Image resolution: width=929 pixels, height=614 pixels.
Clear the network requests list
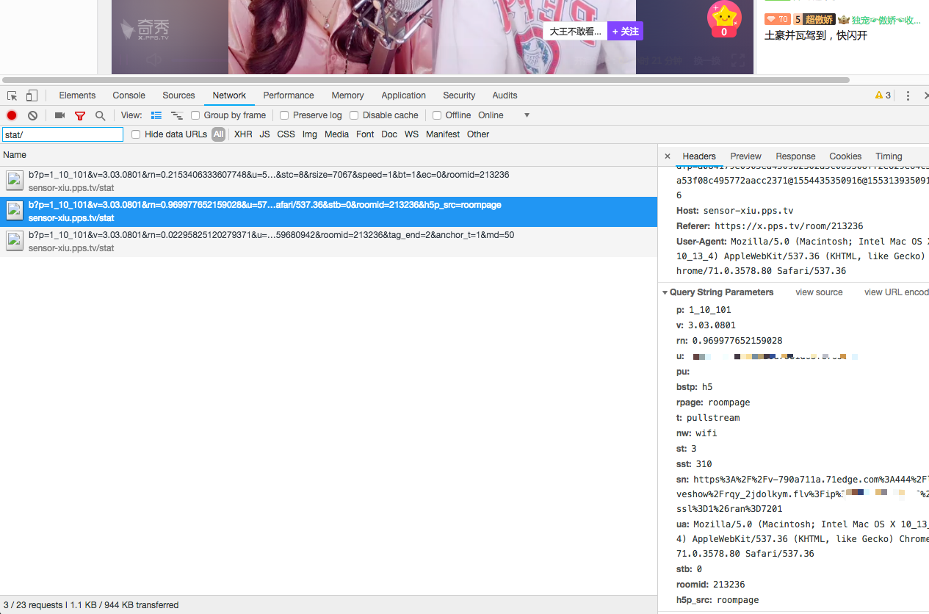(x=32, y=115)
